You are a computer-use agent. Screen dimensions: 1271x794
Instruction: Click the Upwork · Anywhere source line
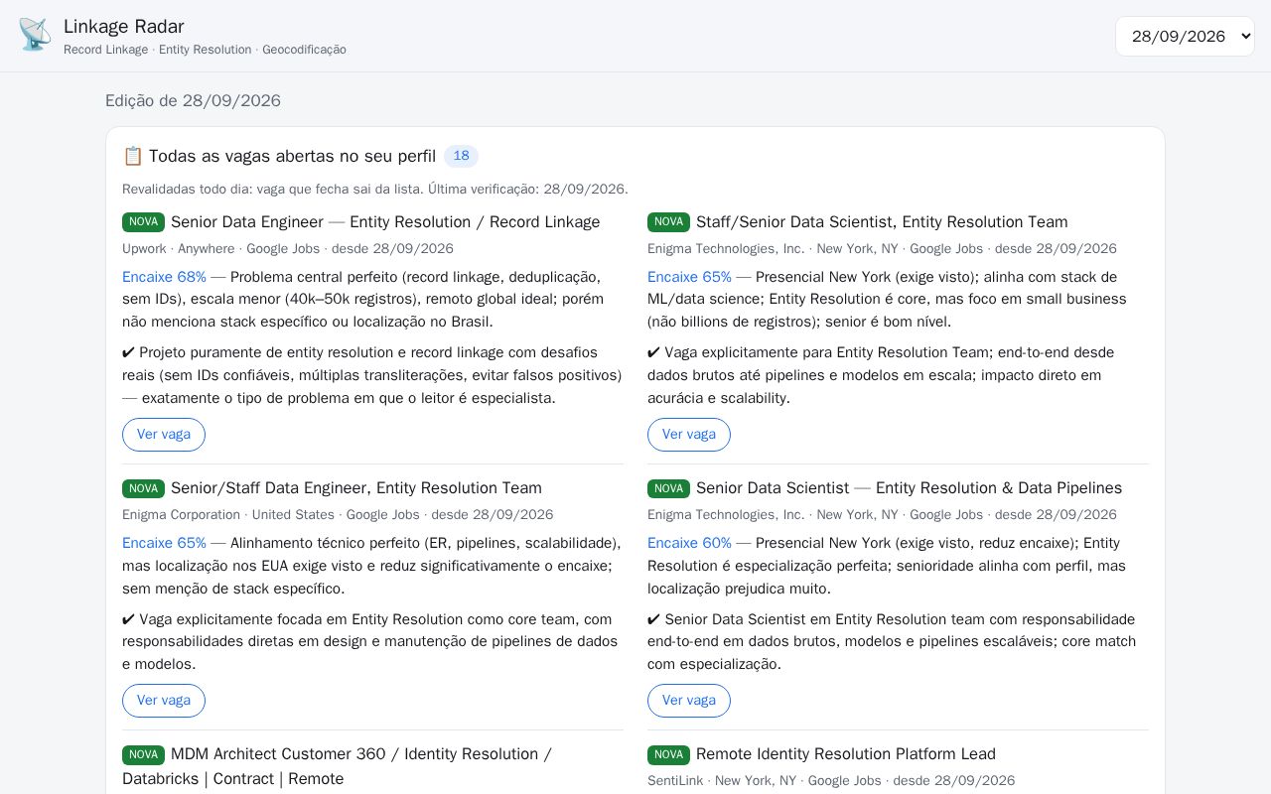click(x=288, y=248)
